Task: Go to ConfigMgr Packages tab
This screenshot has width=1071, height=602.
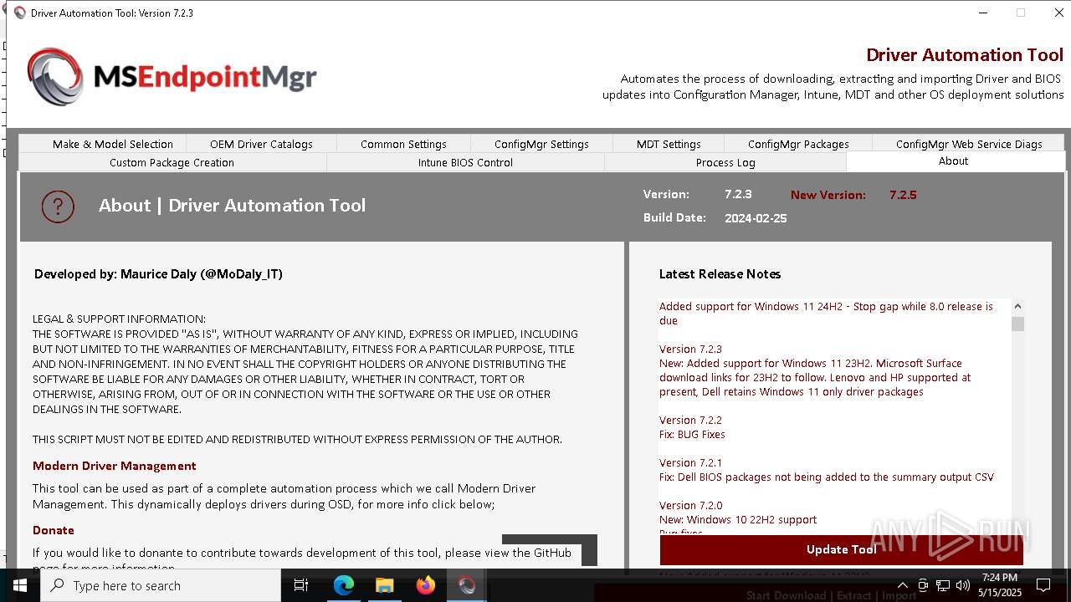Action: coord(798,144)
